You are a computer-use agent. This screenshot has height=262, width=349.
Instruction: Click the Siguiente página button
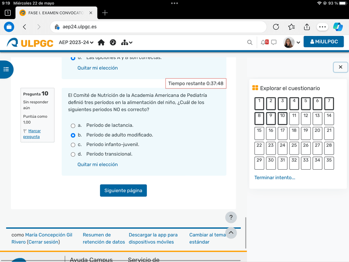[123, 190]
